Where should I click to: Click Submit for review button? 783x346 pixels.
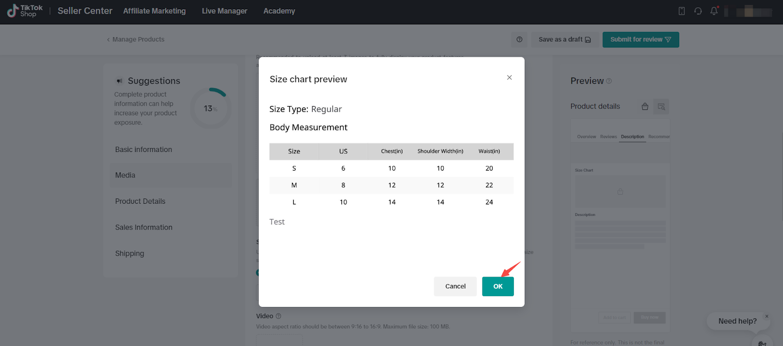click(640, 40)
